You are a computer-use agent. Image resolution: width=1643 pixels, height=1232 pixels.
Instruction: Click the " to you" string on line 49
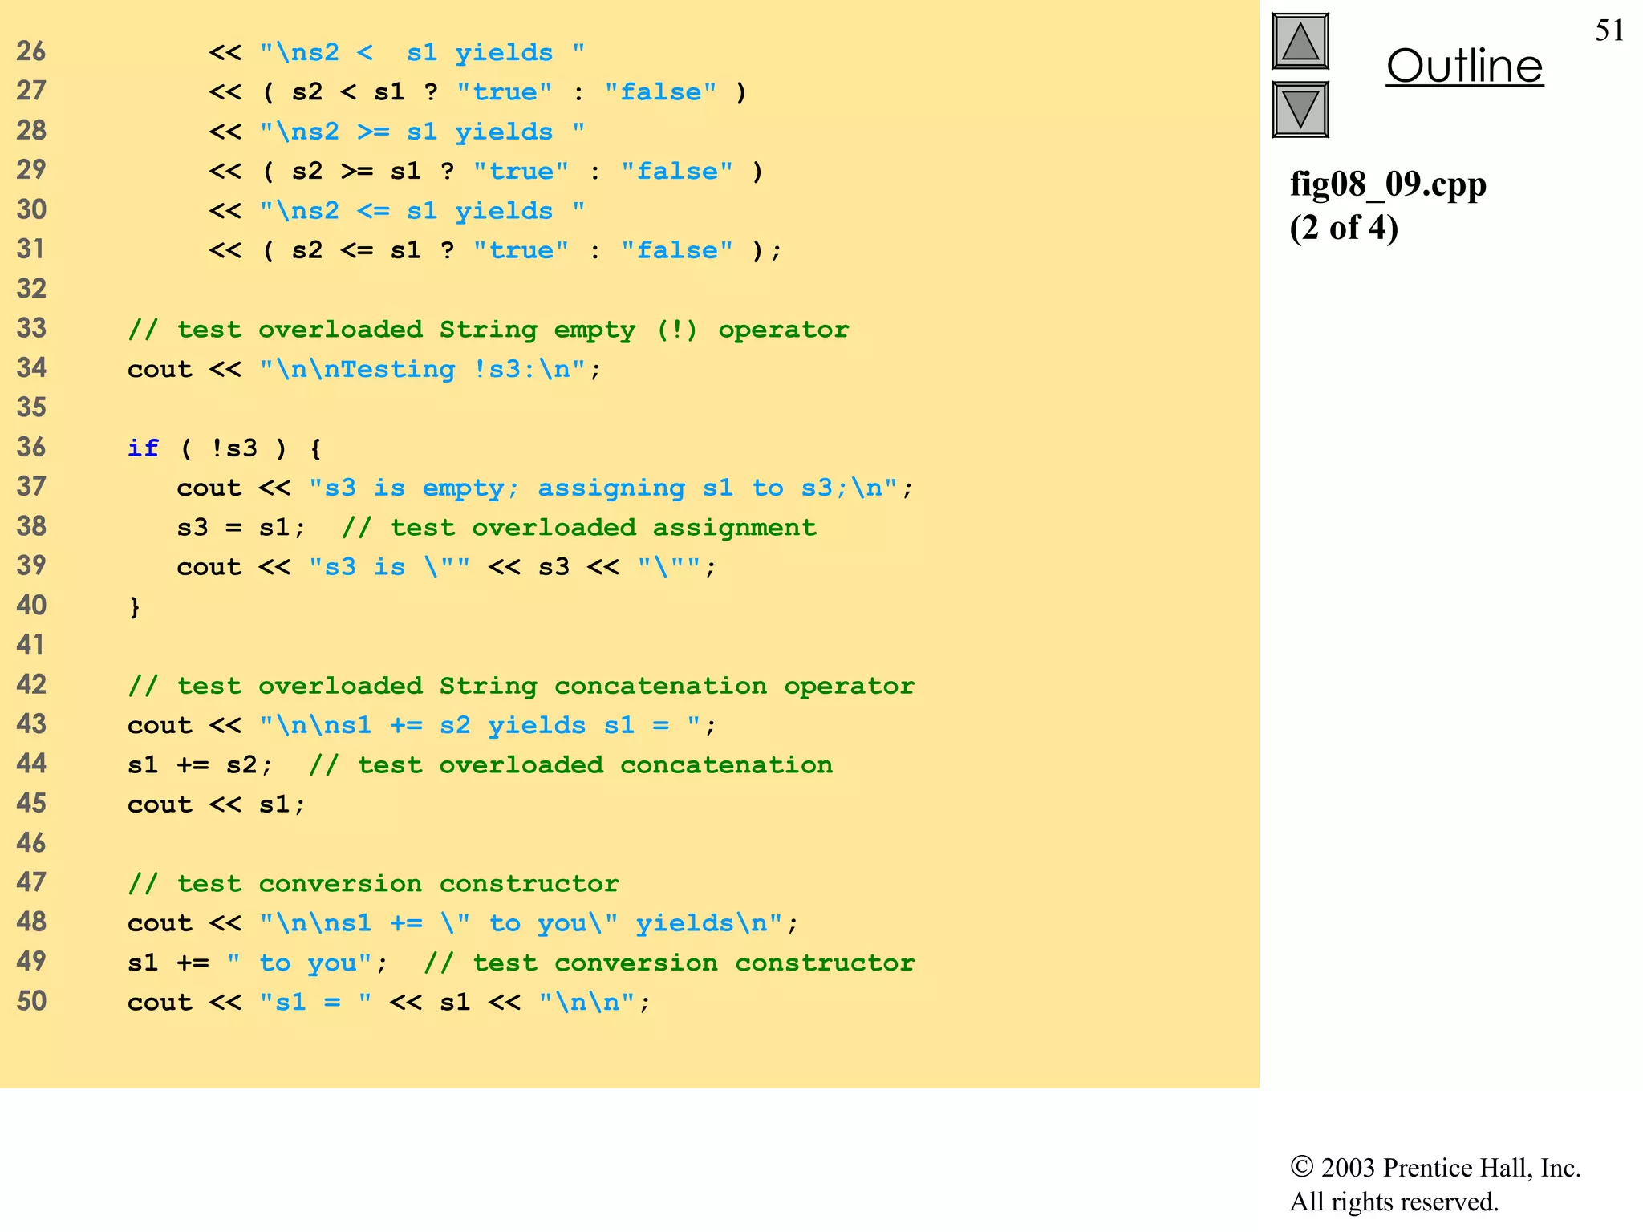tap(299, 962)
